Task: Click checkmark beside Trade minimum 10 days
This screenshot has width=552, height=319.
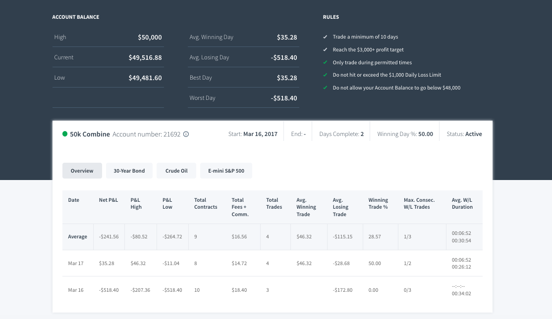Action: pos(325,37)
